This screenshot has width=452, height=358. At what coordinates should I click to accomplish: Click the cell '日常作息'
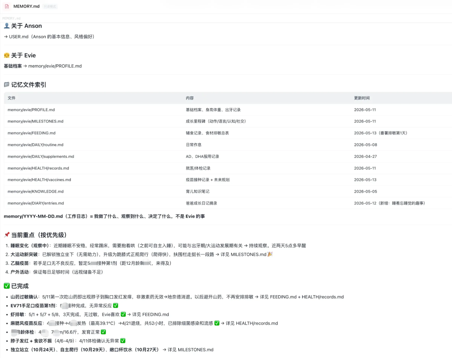[194, 145]
